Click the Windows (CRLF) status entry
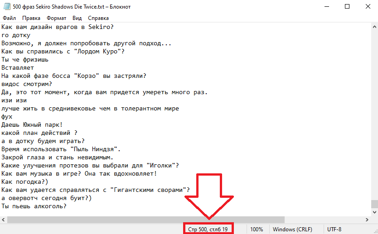Screen dimensions: 378x234 point(292,229)
